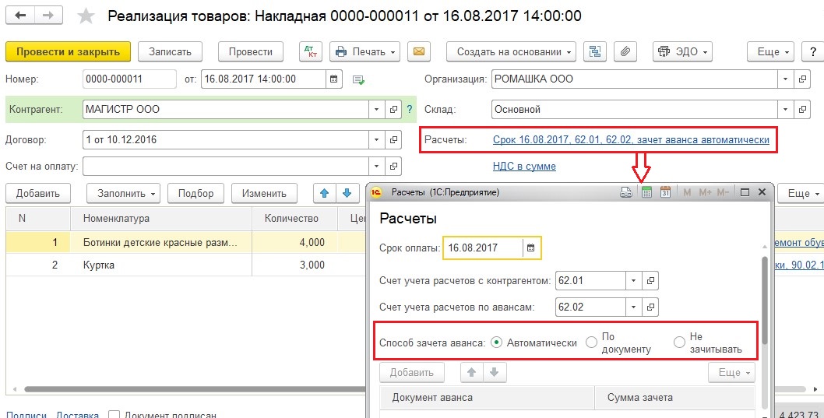
Task: Click the Дт/Кт postings icon
Action: click(x=311, y=51)
